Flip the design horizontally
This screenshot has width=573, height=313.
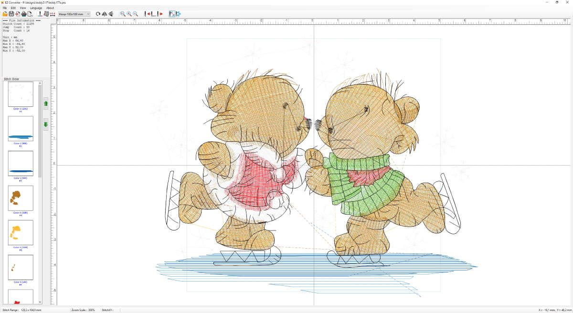104,14
